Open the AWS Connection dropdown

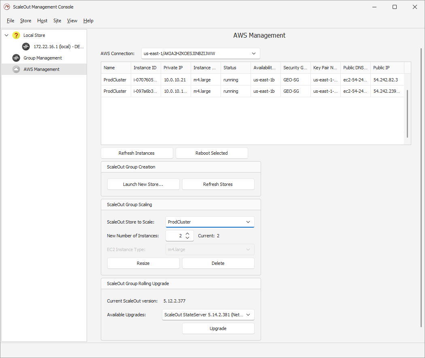(201, 53)
